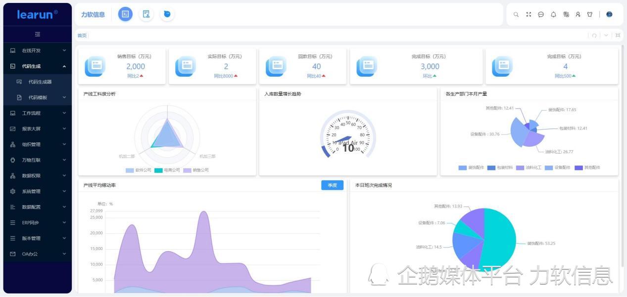Expand the 数据配置 menu chevron
The height and width of the screenshot is (297, 627).
(64, 207)
